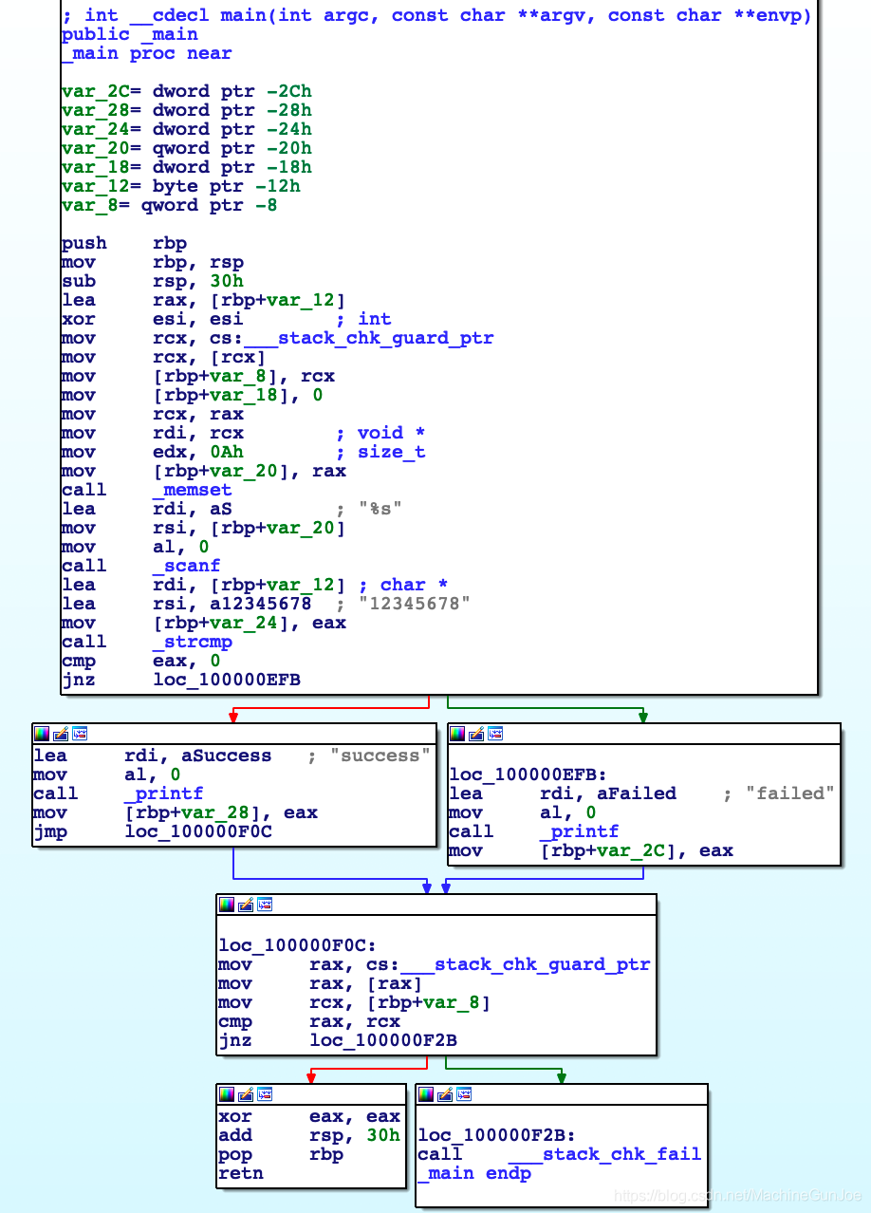Click the var_28 dword ptr declaration
Viewport: 871px width, 1213px height.
coord(186,110)
